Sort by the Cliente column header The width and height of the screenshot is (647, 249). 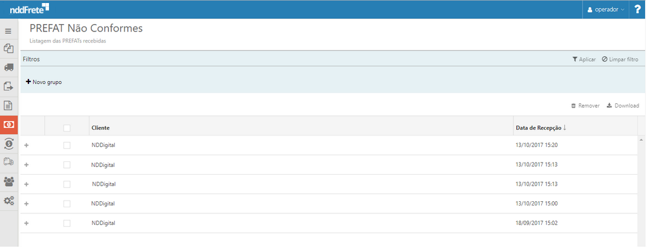coord(100,128)
